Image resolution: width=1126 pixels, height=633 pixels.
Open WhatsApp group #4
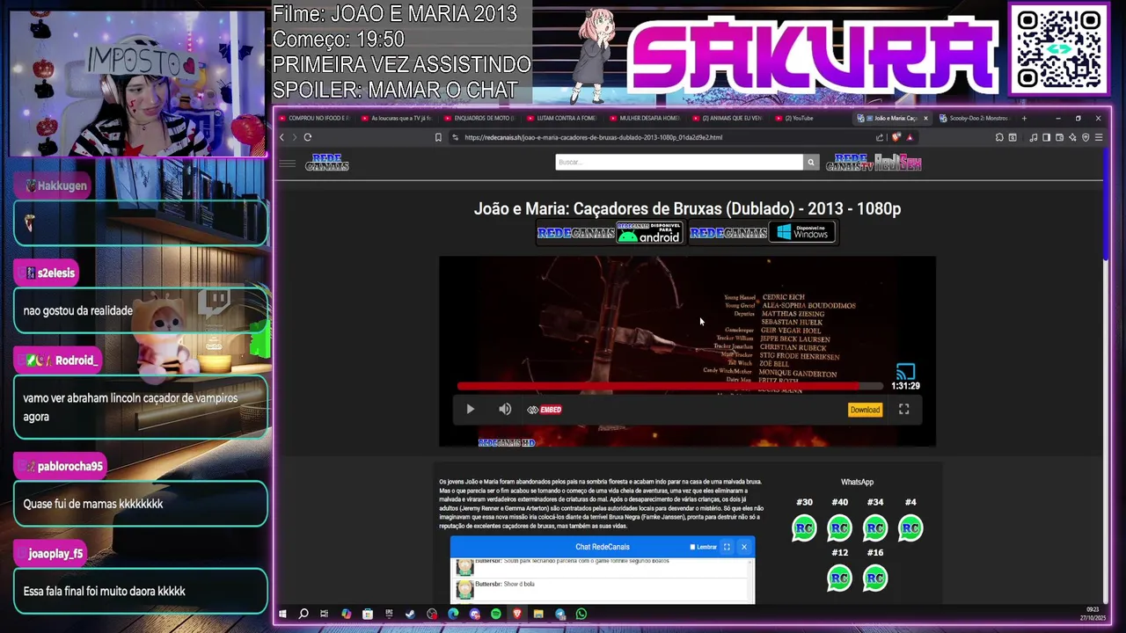coord(910,527)
